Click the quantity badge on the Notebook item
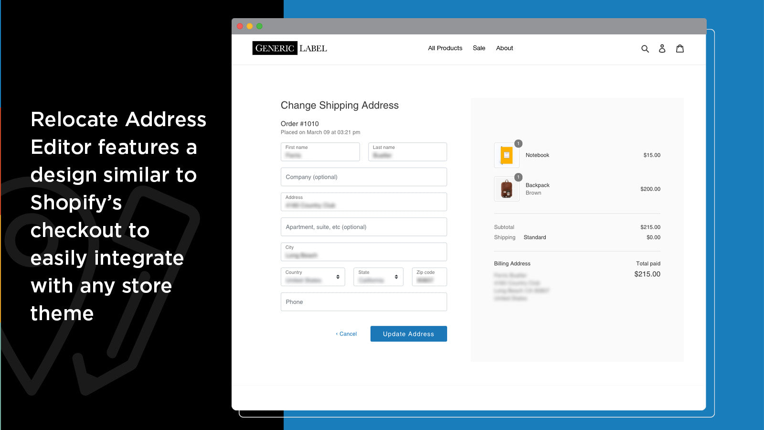764x430 pixels. (518, 143)
